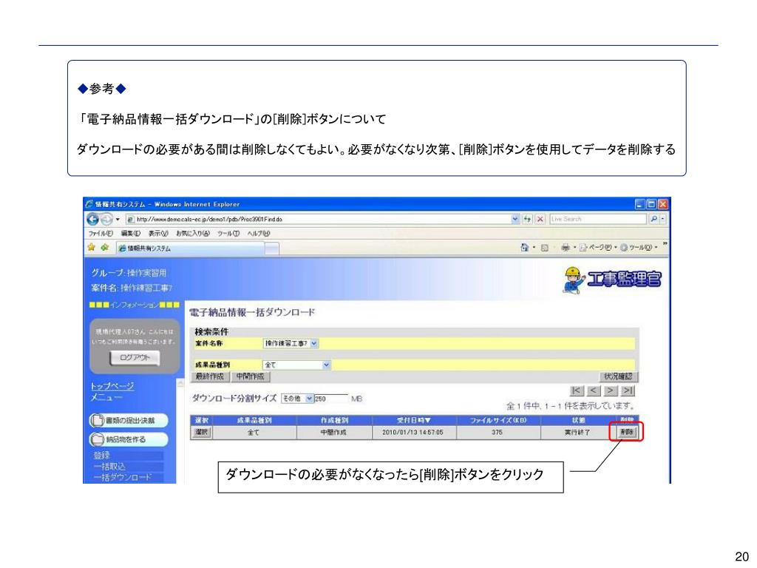Image resolution: width=757 pixels, height=568 pixels.
Task: Click the address bar URL field
Action: (x=318, y=219)
